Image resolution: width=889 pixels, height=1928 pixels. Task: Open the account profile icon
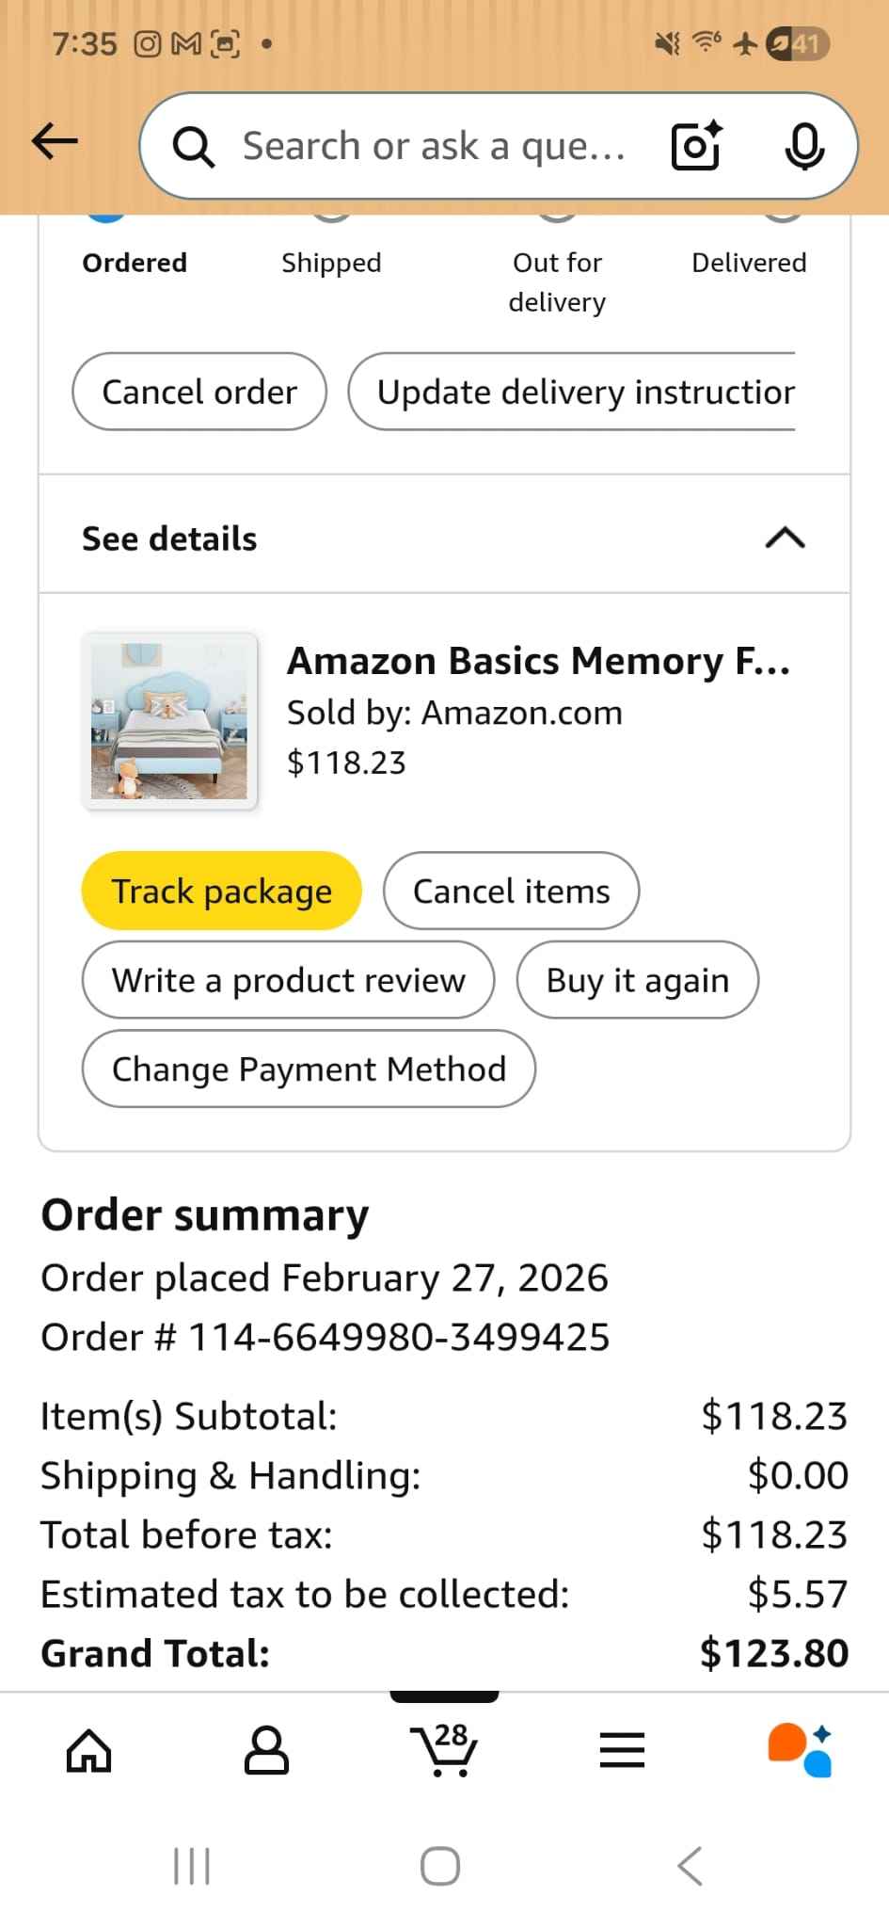266,1751
